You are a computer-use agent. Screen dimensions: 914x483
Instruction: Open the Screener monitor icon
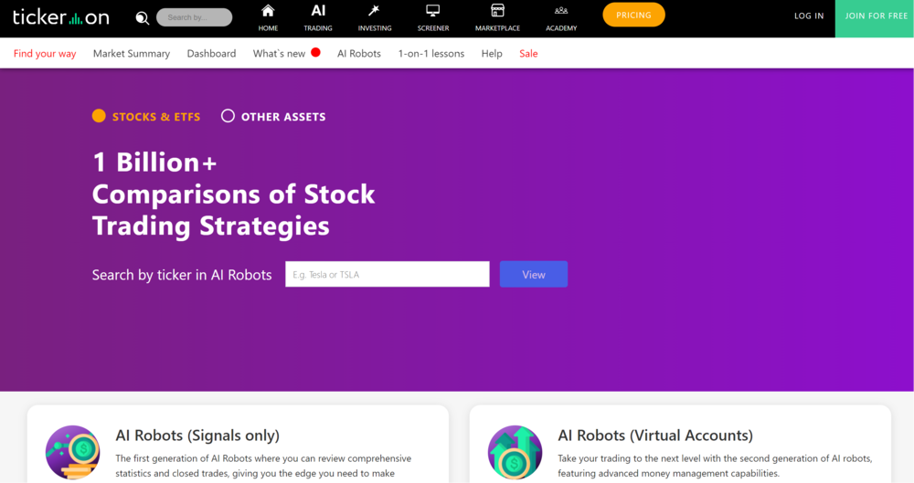[433, 12]
